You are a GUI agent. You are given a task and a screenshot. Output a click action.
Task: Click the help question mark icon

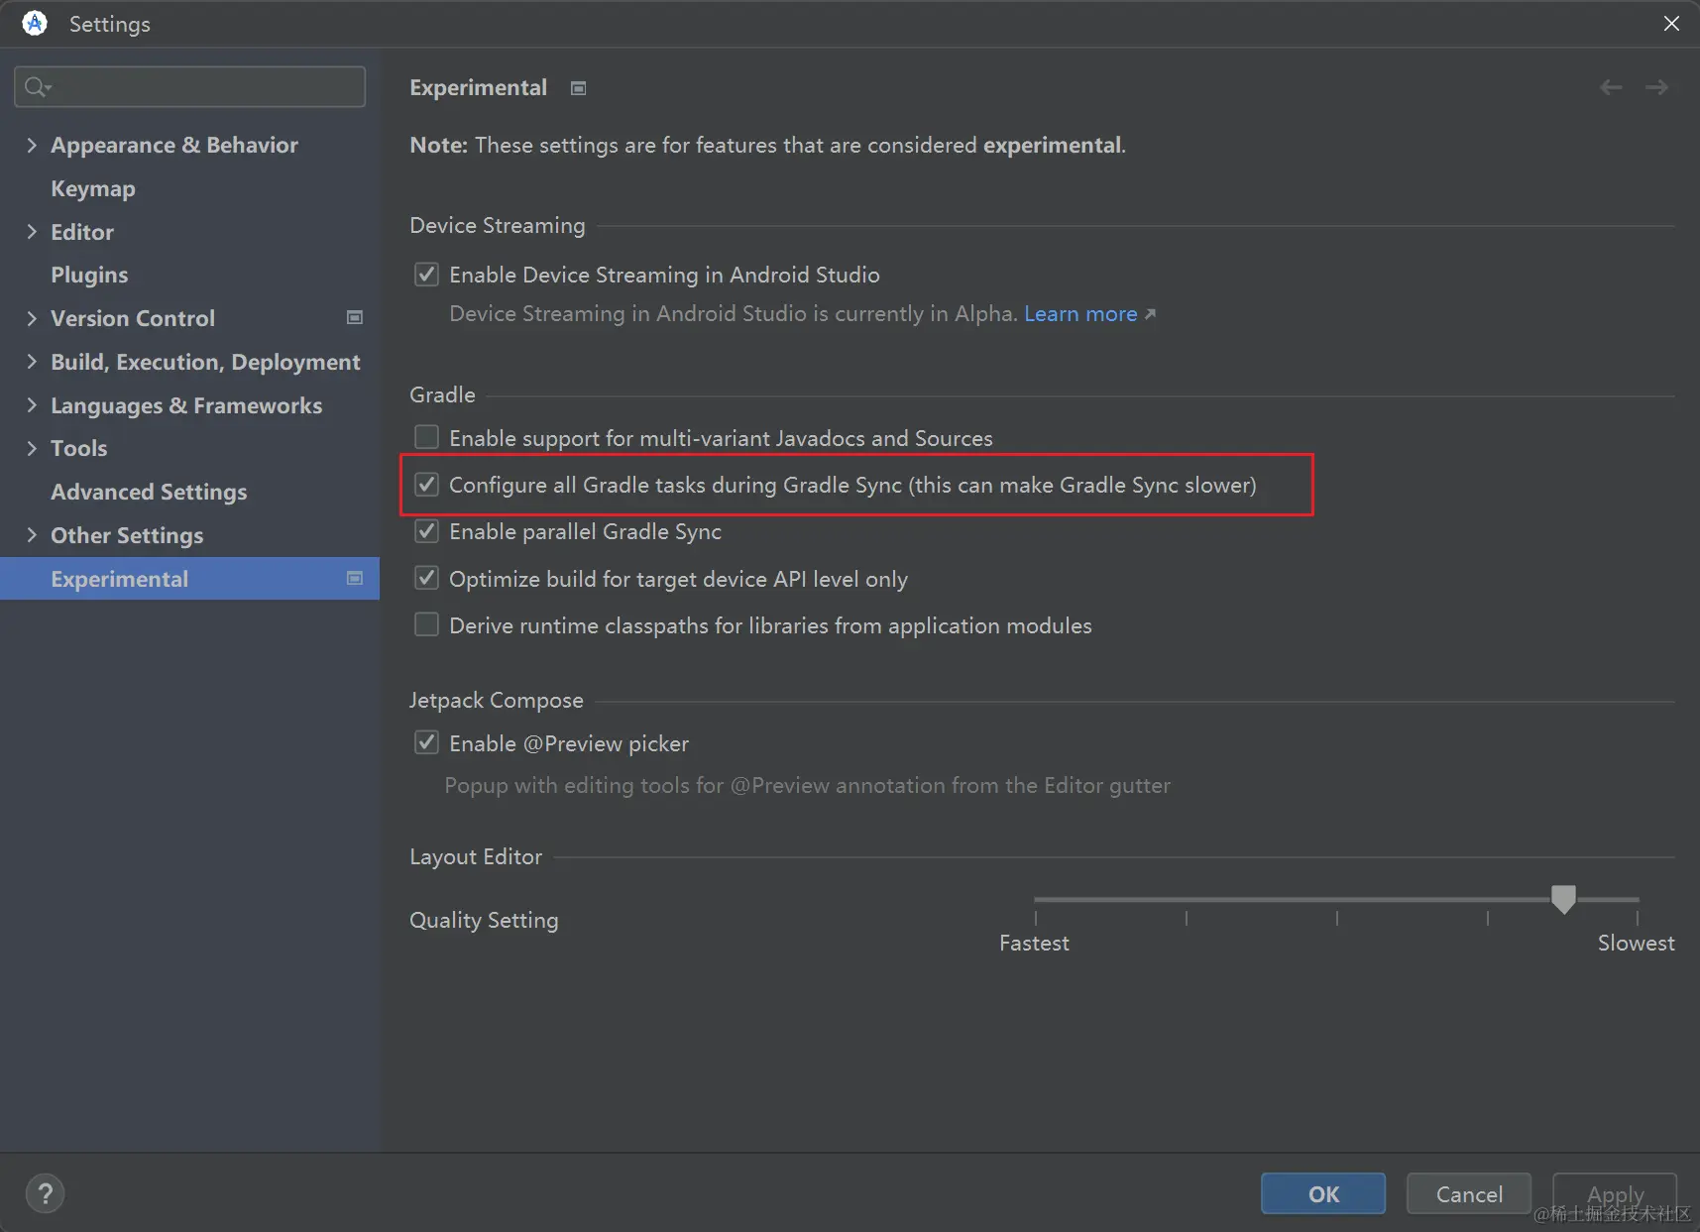tap(45, 1193)
